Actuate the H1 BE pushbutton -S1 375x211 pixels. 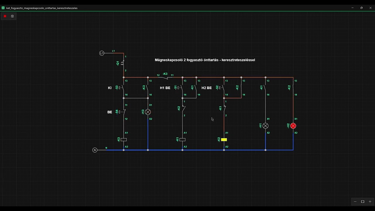181,88
